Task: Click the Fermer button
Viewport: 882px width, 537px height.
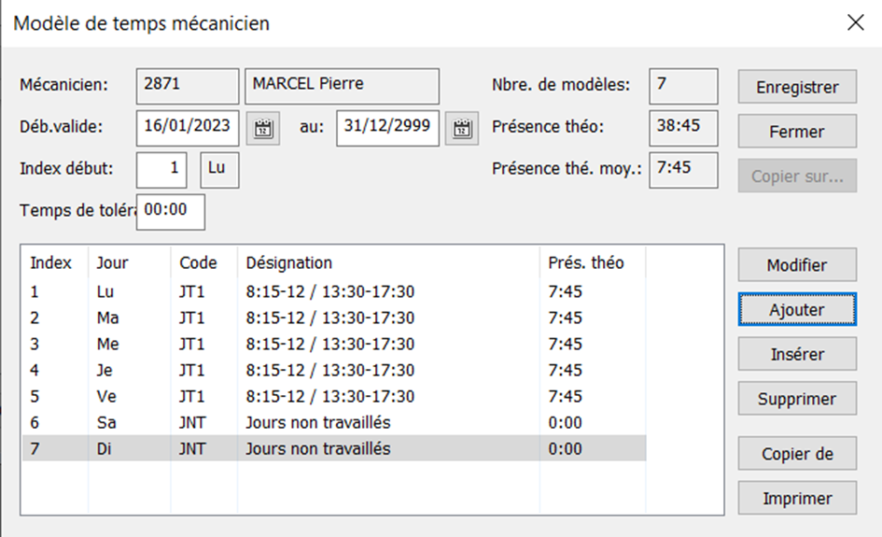Action: 797,131
